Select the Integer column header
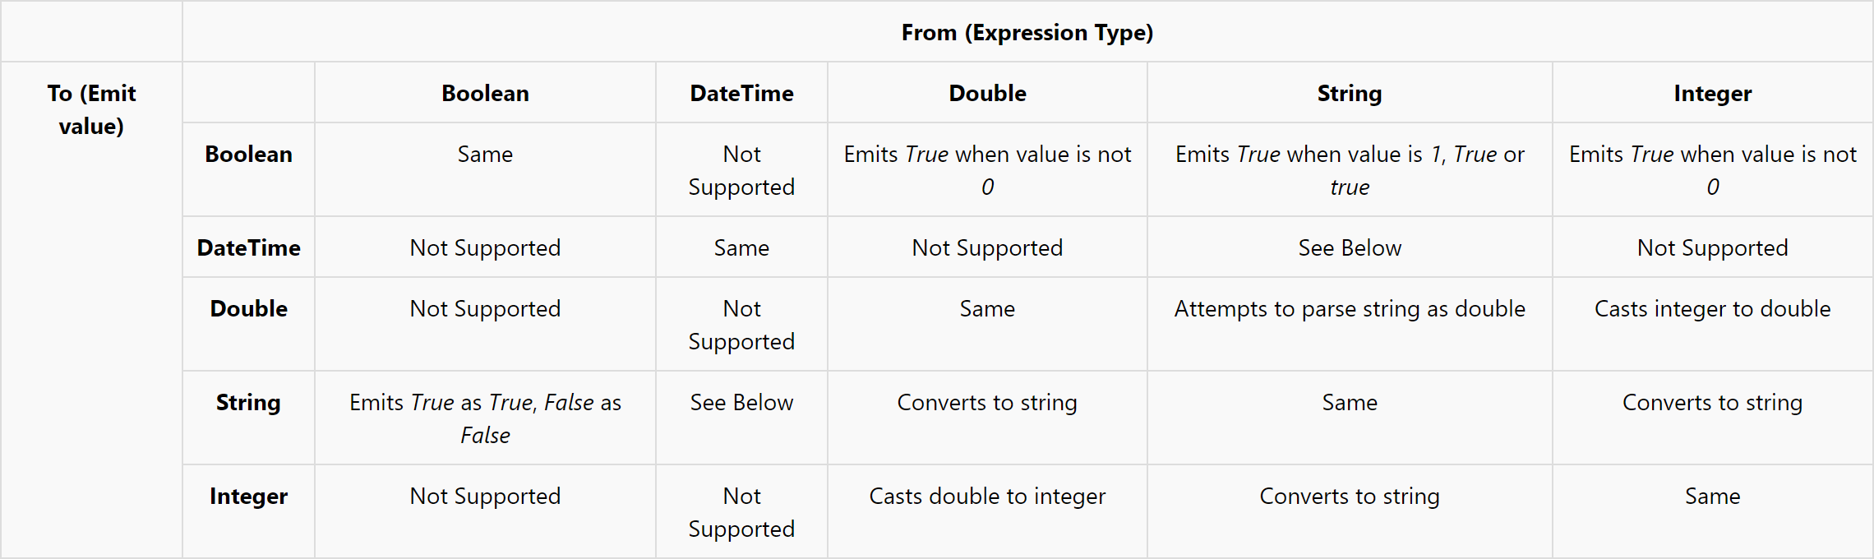The height and width of the screenshot is (559, 1874). (1712, 94)
